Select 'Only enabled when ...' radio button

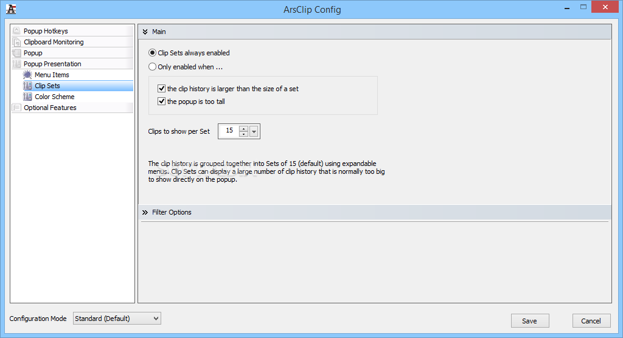152,67
